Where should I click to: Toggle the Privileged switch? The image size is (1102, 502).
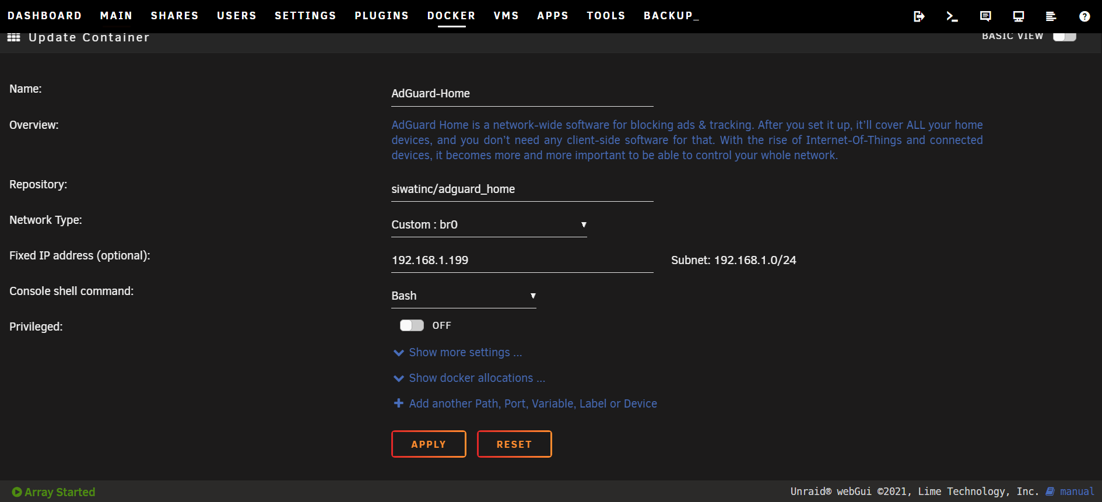point(412,325)
